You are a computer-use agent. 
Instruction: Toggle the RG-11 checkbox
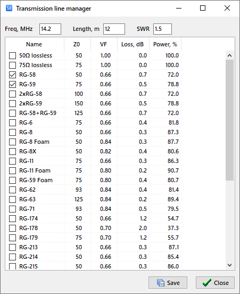tap(13, 161)
